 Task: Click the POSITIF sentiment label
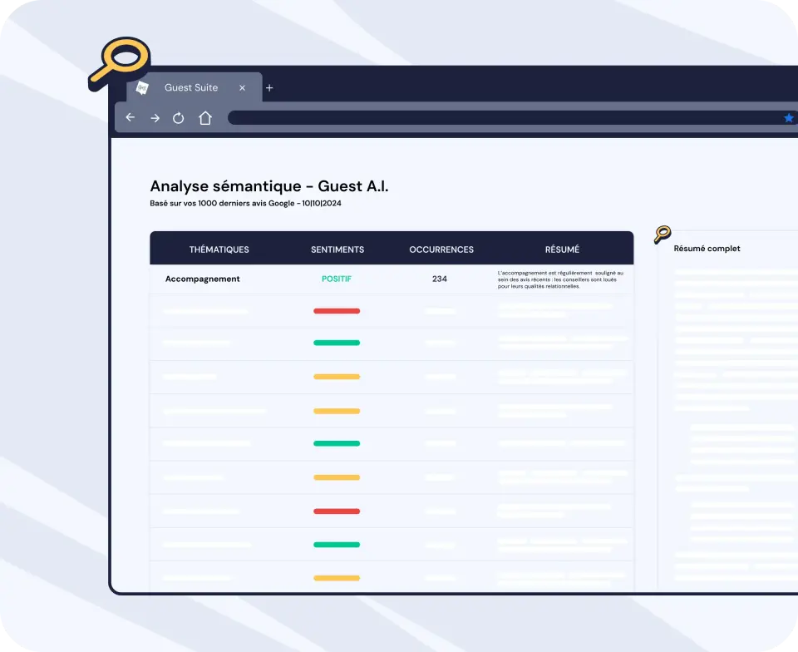(337, 279)
